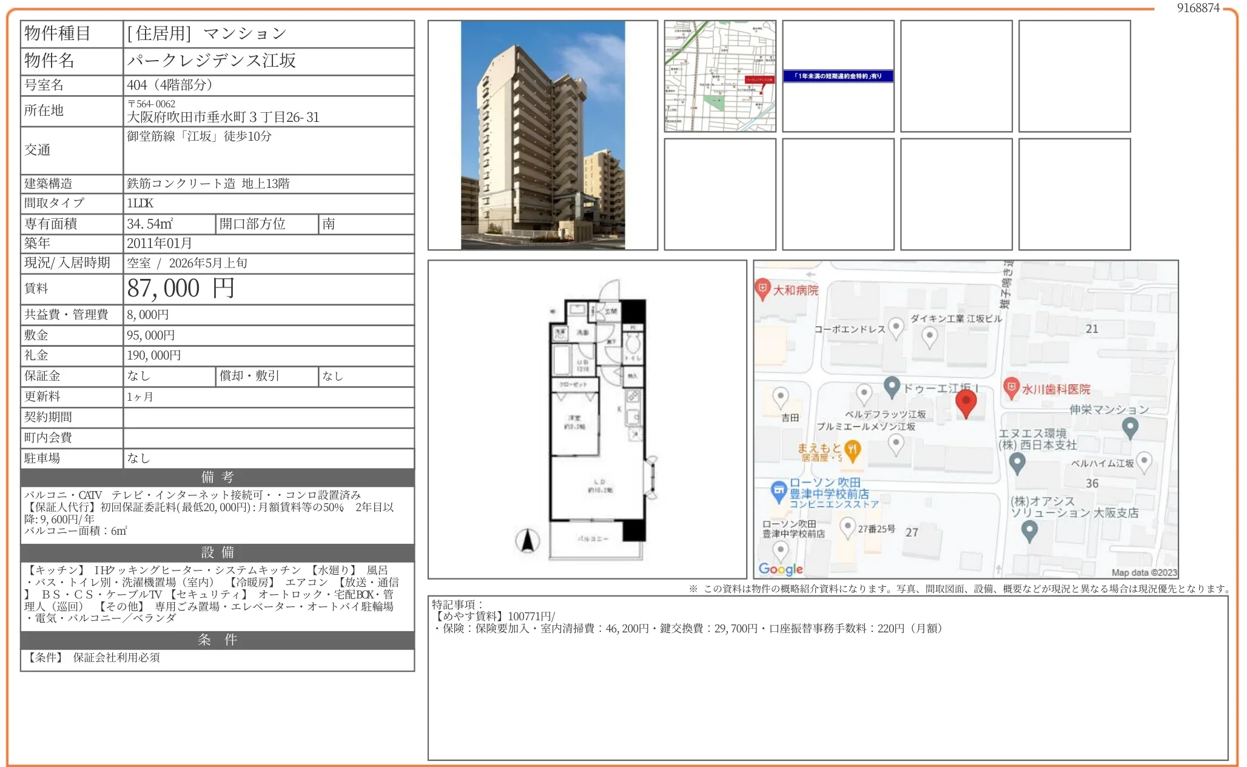Screen dimensions: 1247x767
Task: Click the 87,000円 rent amount
Action: [180, 289]
